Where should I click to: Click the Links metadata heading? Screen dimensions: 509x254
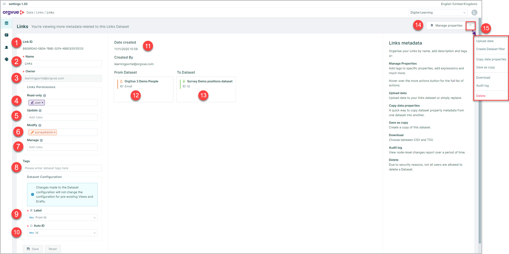coord(405,43)
